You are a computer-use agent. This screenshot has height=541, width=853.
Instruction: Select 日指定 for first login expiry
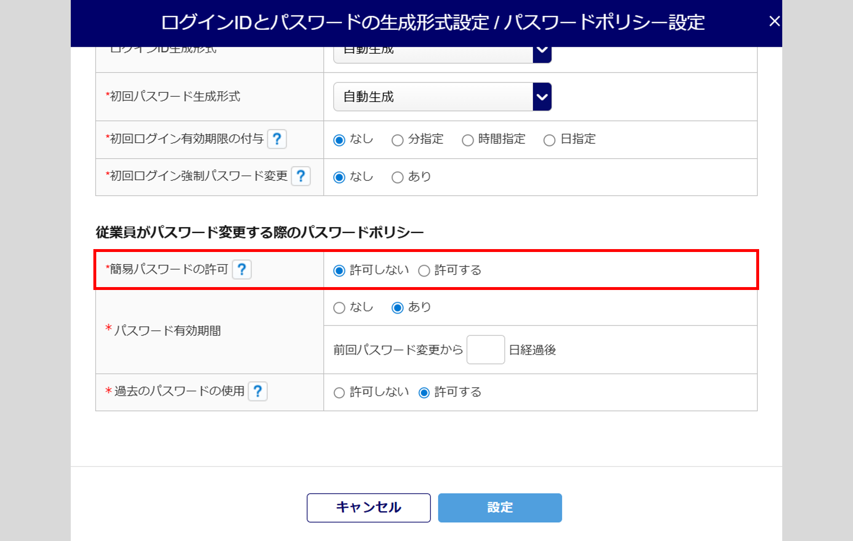coord(549,140)
